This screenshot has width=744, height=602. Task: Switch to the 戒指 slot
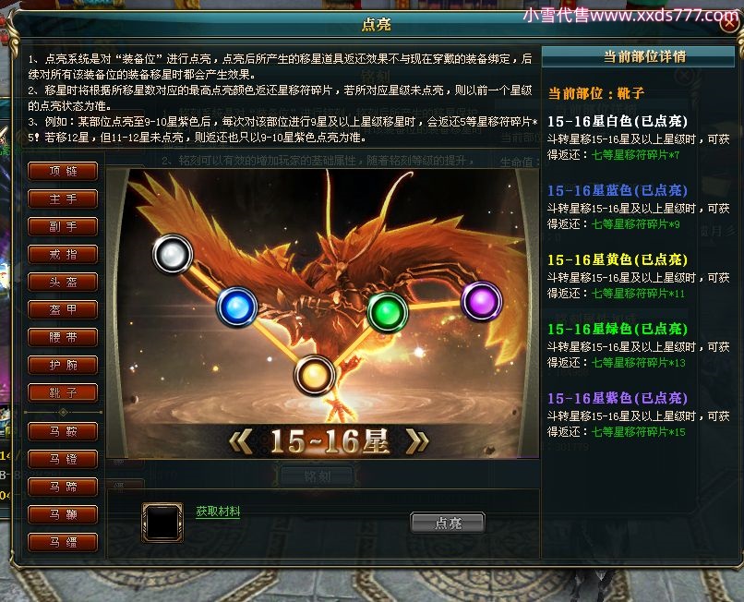pyautogui.click(x=63, y=254)
